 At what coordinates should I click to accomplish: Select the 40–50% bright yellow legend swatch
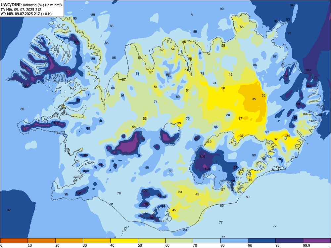pyautogui.click(x=124, y=241)
